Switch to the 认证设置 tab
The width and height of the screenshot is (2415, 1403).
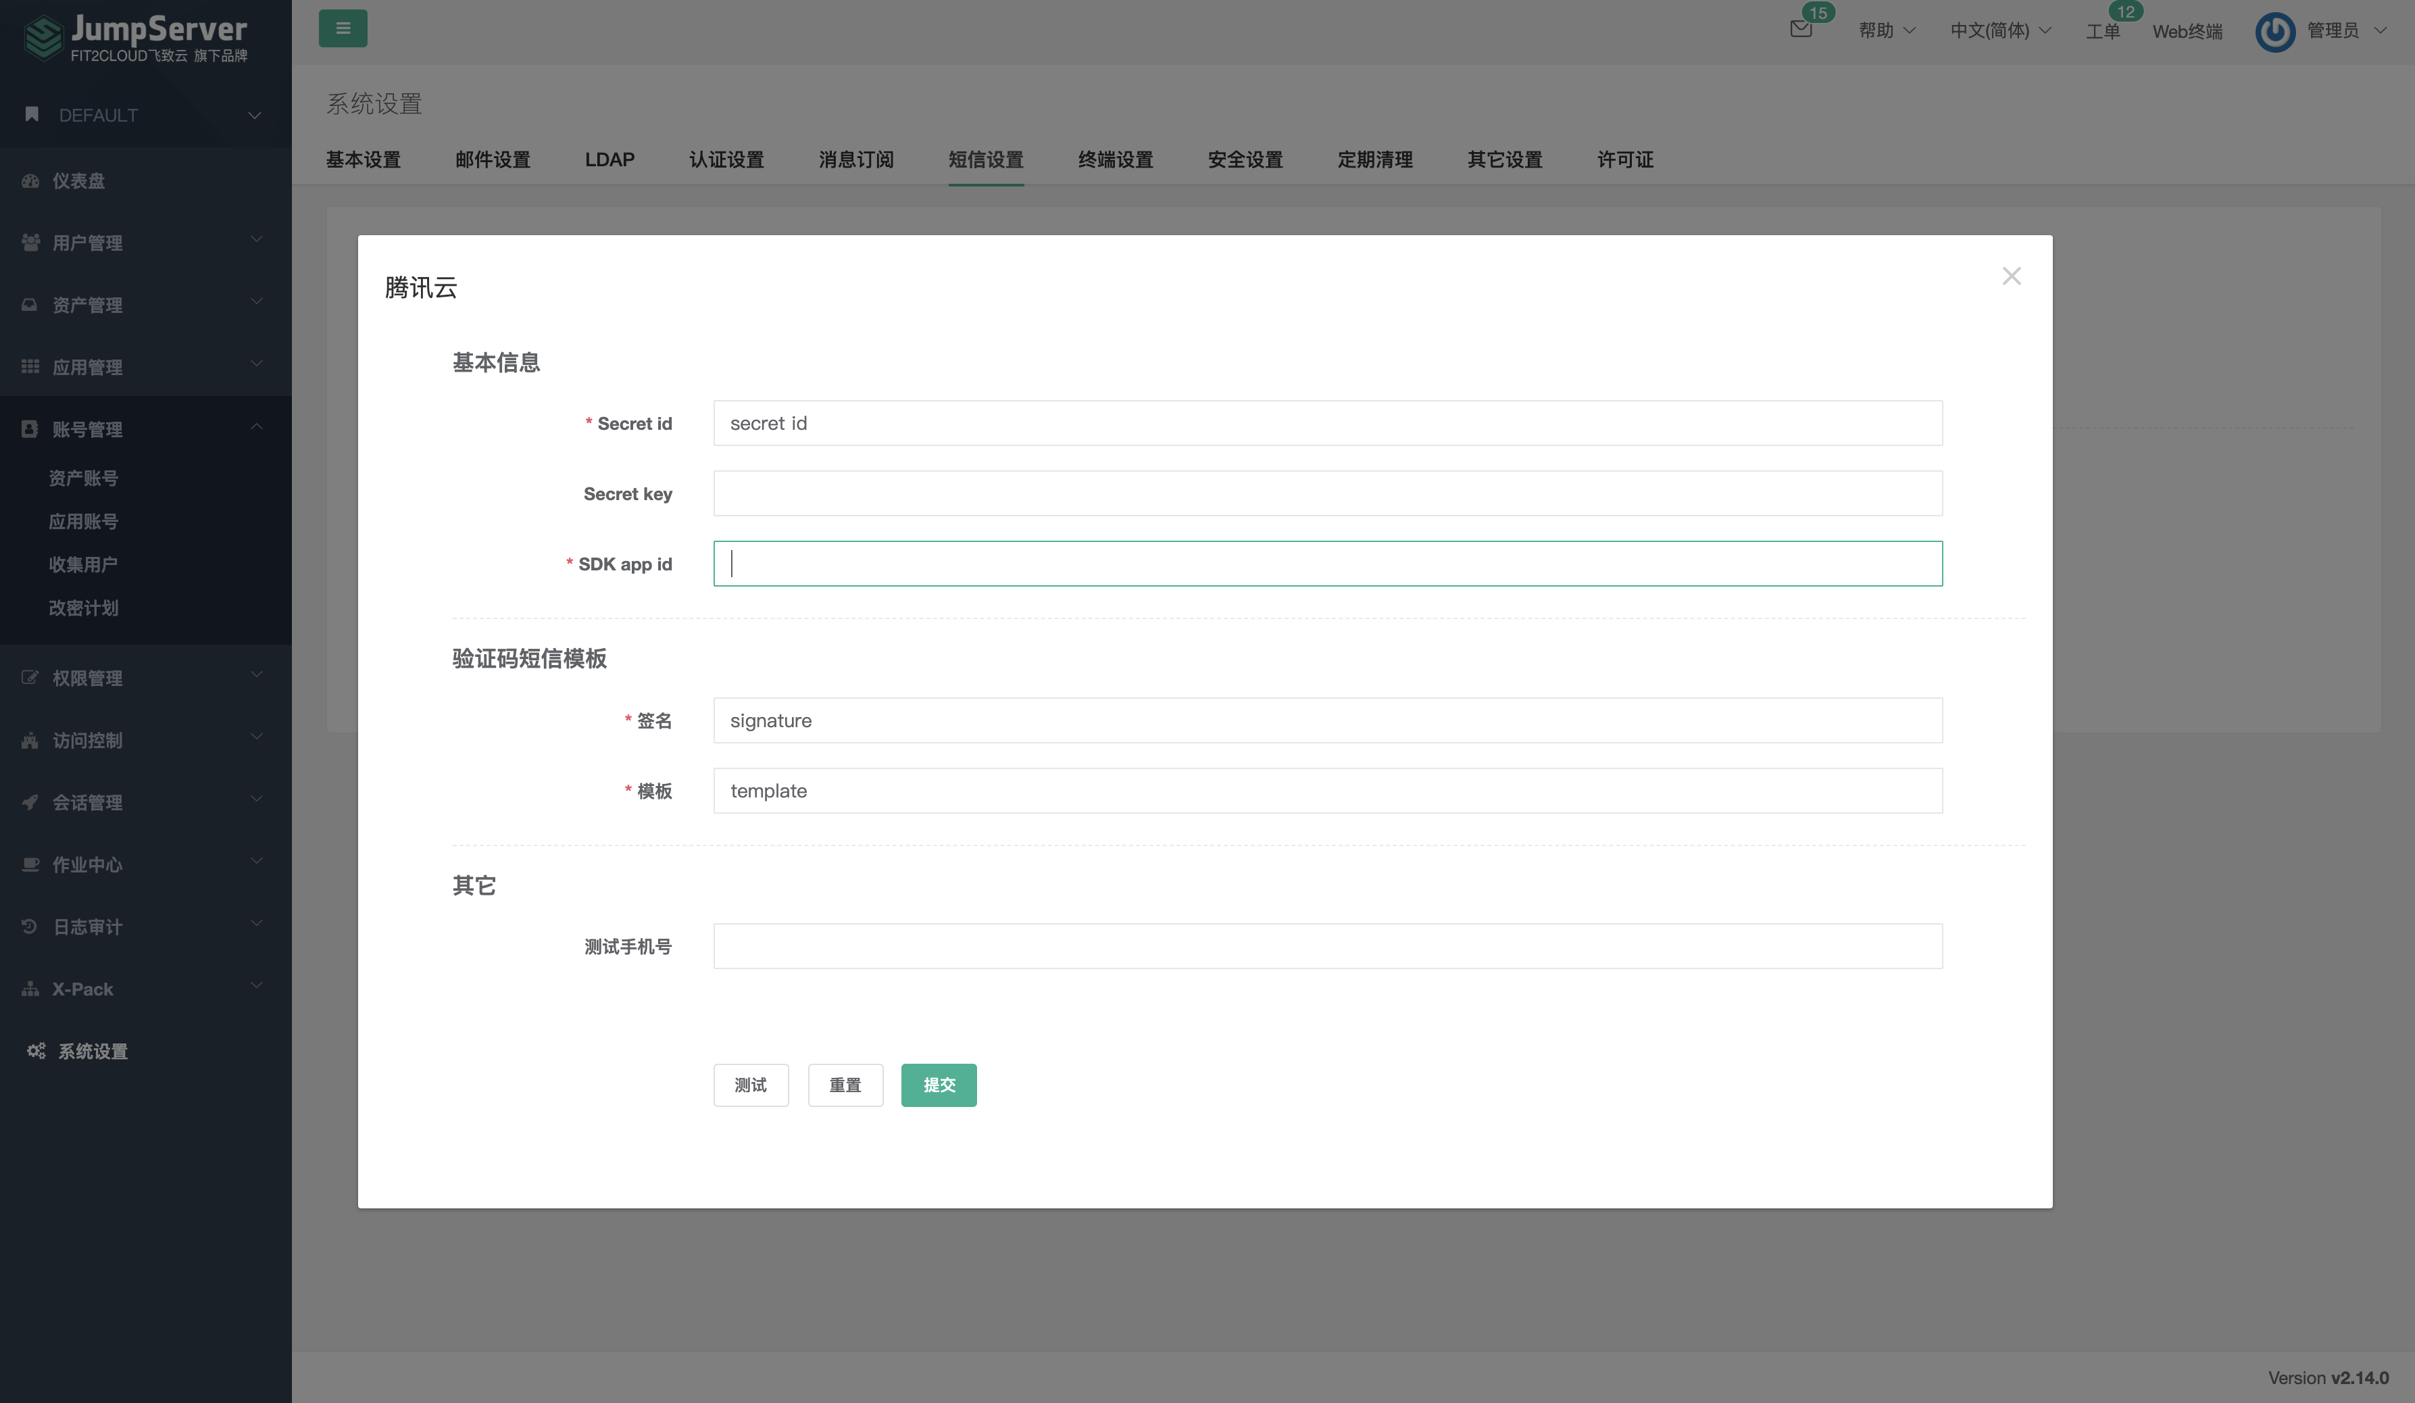(726, 159)
